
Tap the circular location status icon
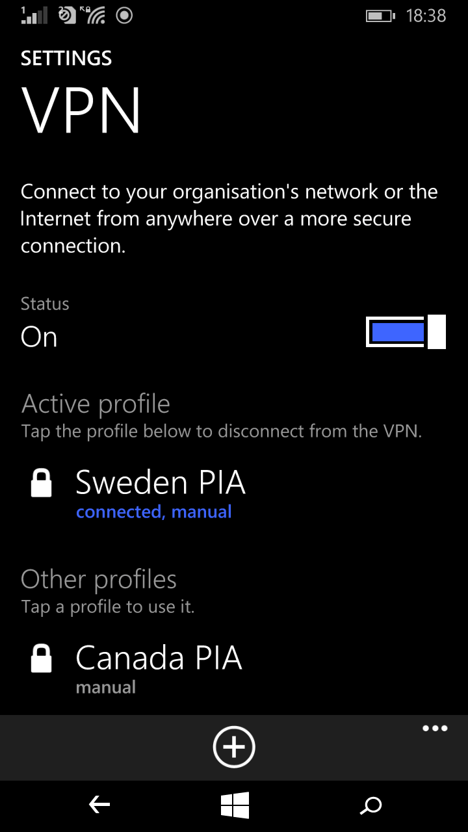click(124, 15)
